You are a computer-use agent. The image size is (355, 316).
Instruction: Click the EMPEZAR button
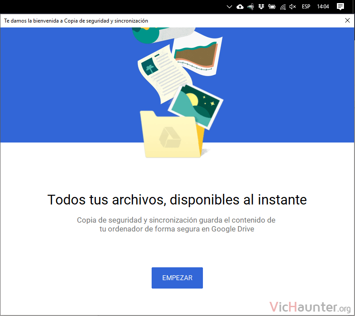[177, 277]
